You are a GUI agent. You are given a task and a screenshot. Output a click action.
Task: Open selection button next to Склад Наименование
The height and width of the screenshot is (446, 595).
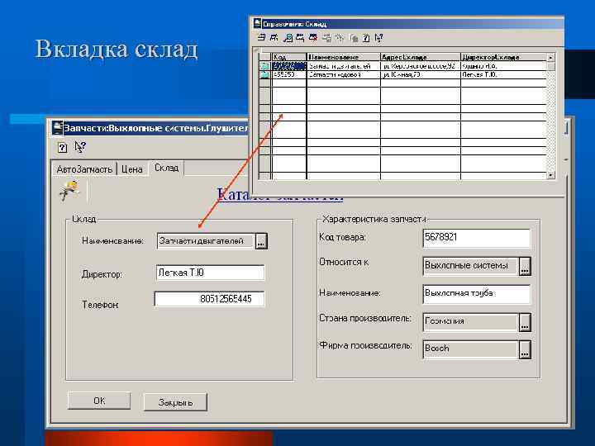[x=261, y=241]
